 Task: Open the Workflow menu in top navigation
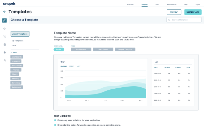click(x=130, y=4)
